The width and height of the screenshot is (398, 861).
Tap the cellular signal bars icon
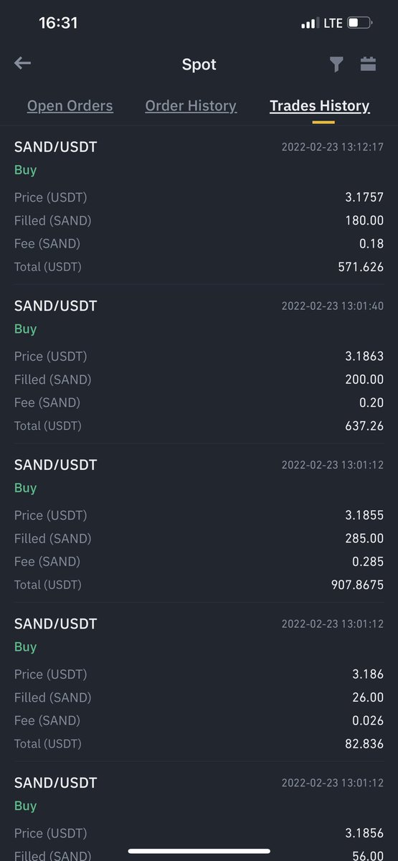pos(310,24)
